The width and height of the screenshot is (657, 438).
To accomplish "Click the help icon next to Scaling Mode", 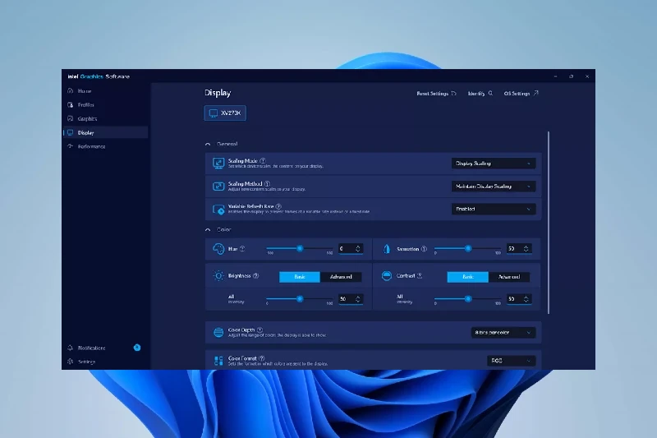I will click(263, 161).
